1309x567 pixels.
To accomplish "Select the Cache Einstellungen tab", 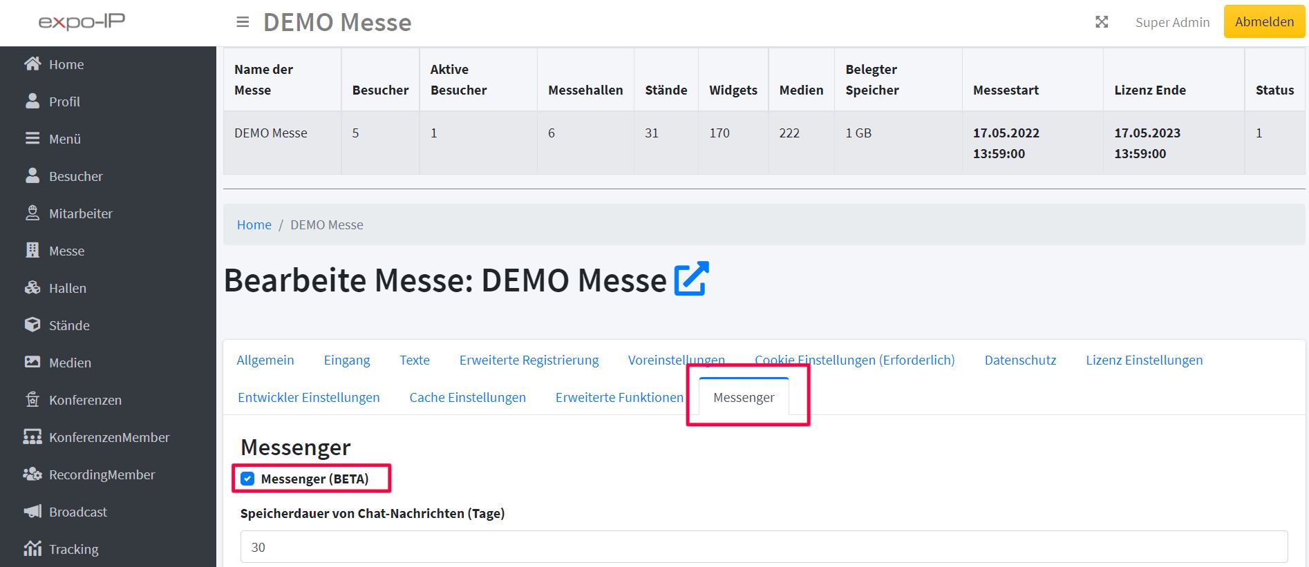I will click(x=467, y=397).
